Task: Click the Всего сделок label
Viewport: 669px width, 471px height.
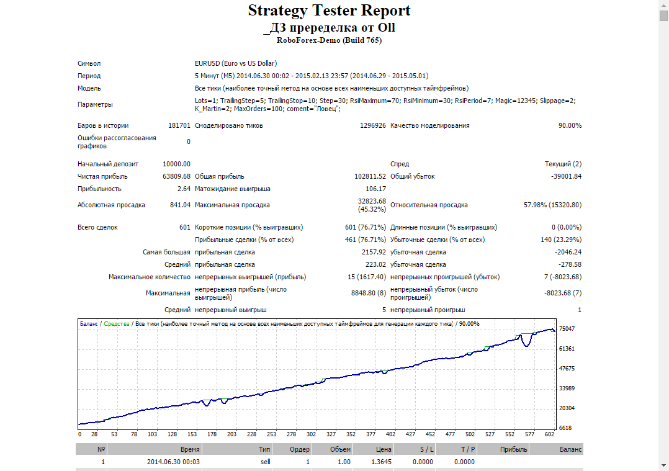Action: 97,227
